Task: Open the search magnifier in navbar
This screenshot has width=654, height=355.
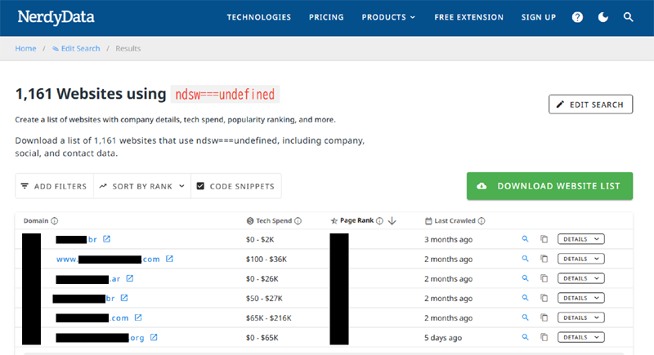Action: pyautogui.click(x=628, y=17)
